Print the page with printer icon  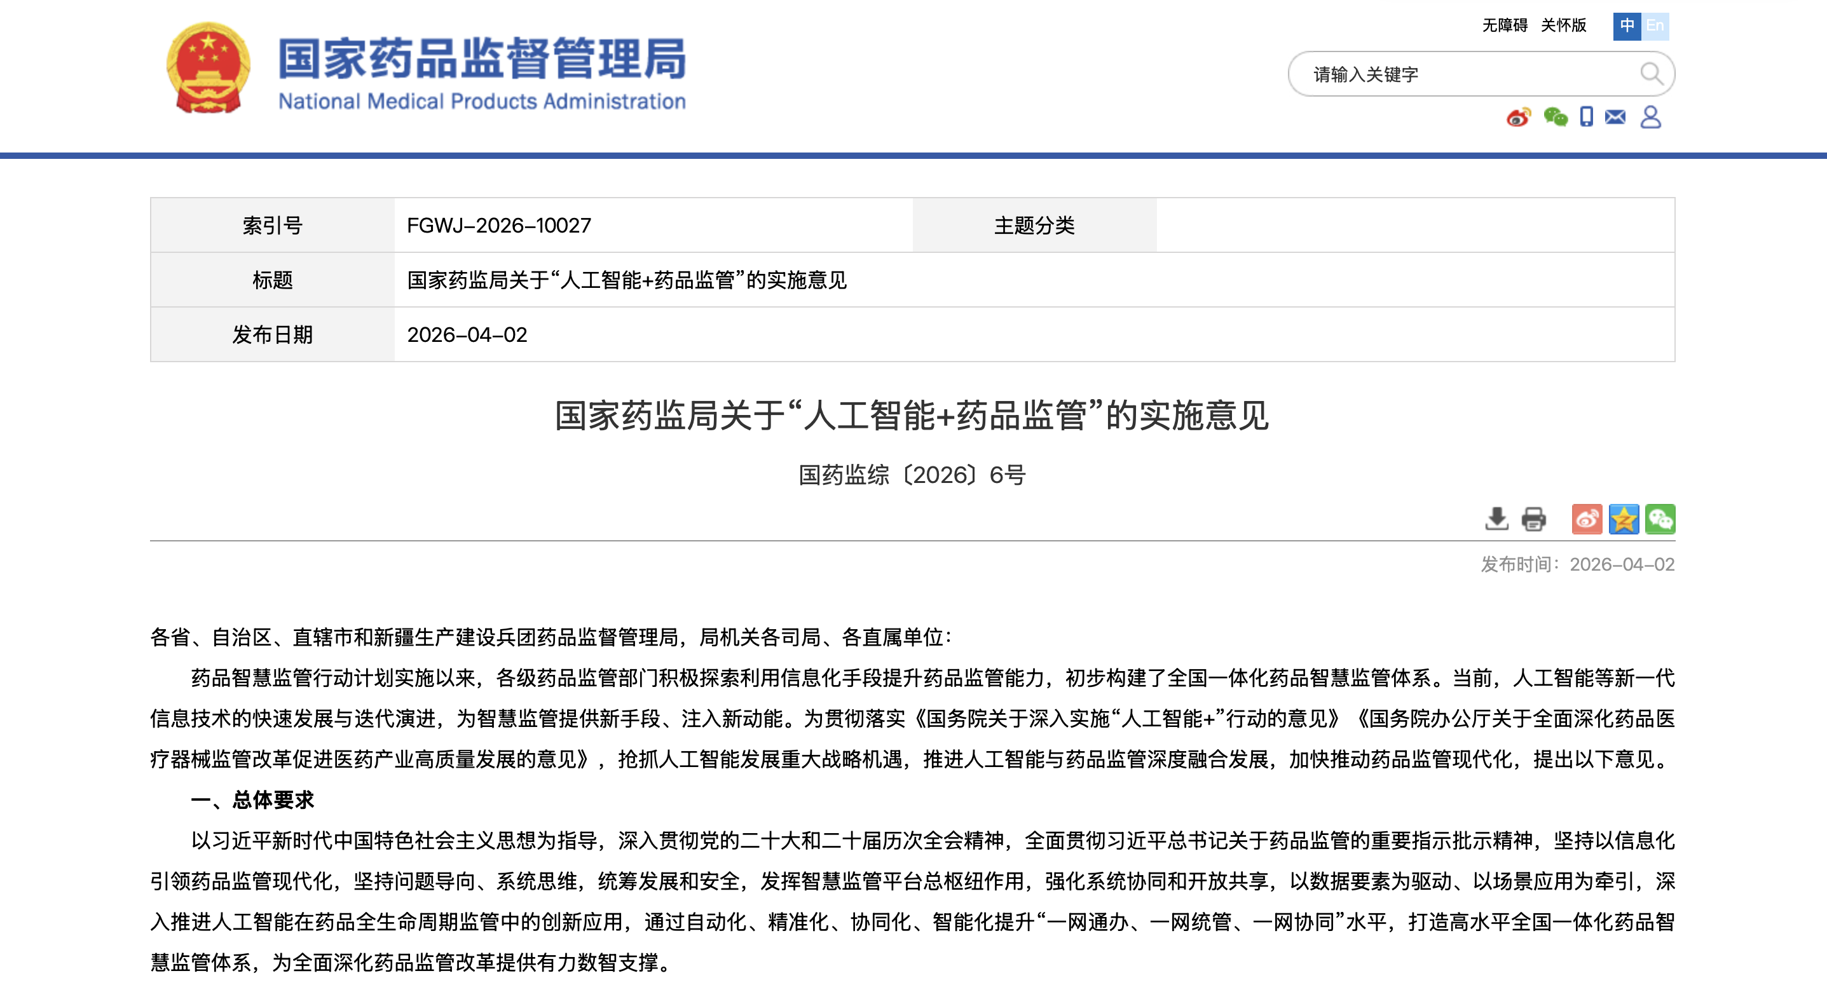[x=1533, y=519]
